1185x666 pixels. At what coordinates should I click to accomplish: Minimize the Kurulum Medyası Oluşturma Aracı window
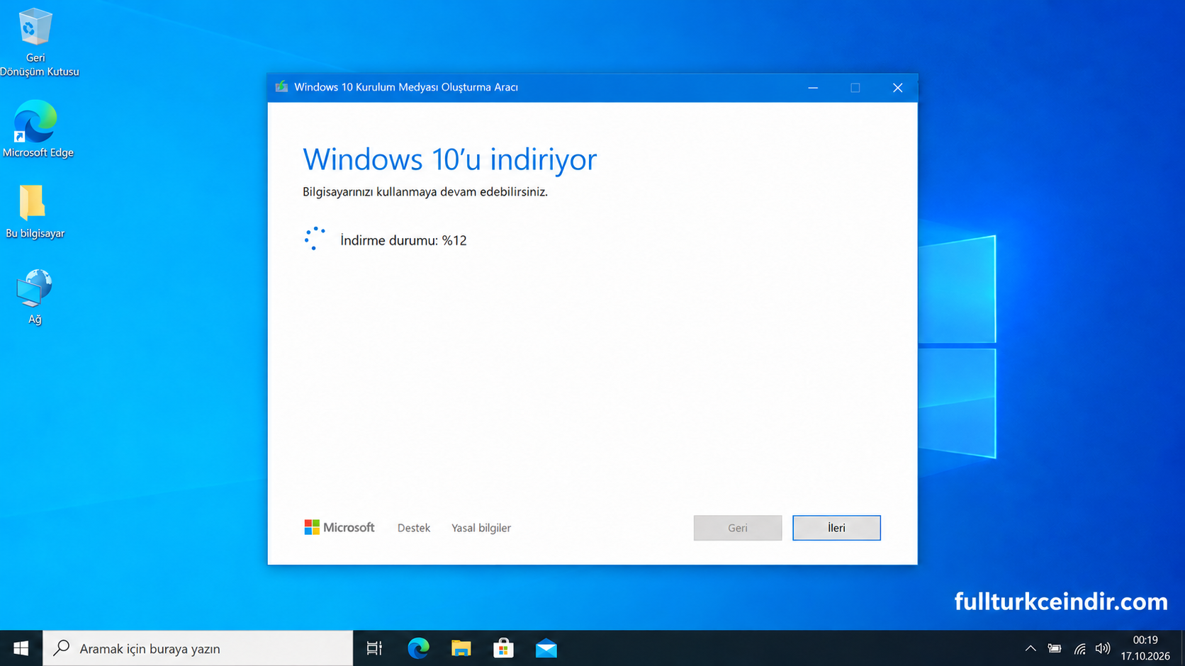tap(813, 88)
